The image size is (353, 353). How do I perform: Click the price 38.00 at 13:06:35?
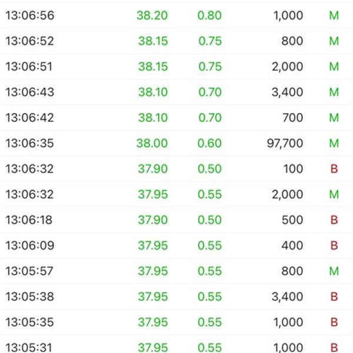point(152,143)
